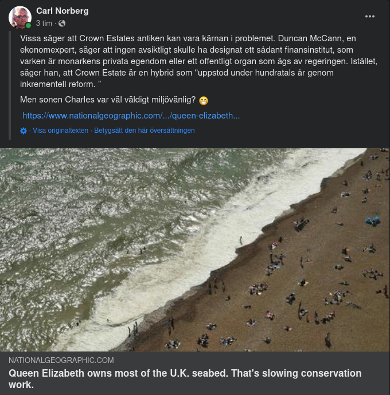Click the NATIONALGEOGRAPHIC.COM source label

[x=61, y=360]
